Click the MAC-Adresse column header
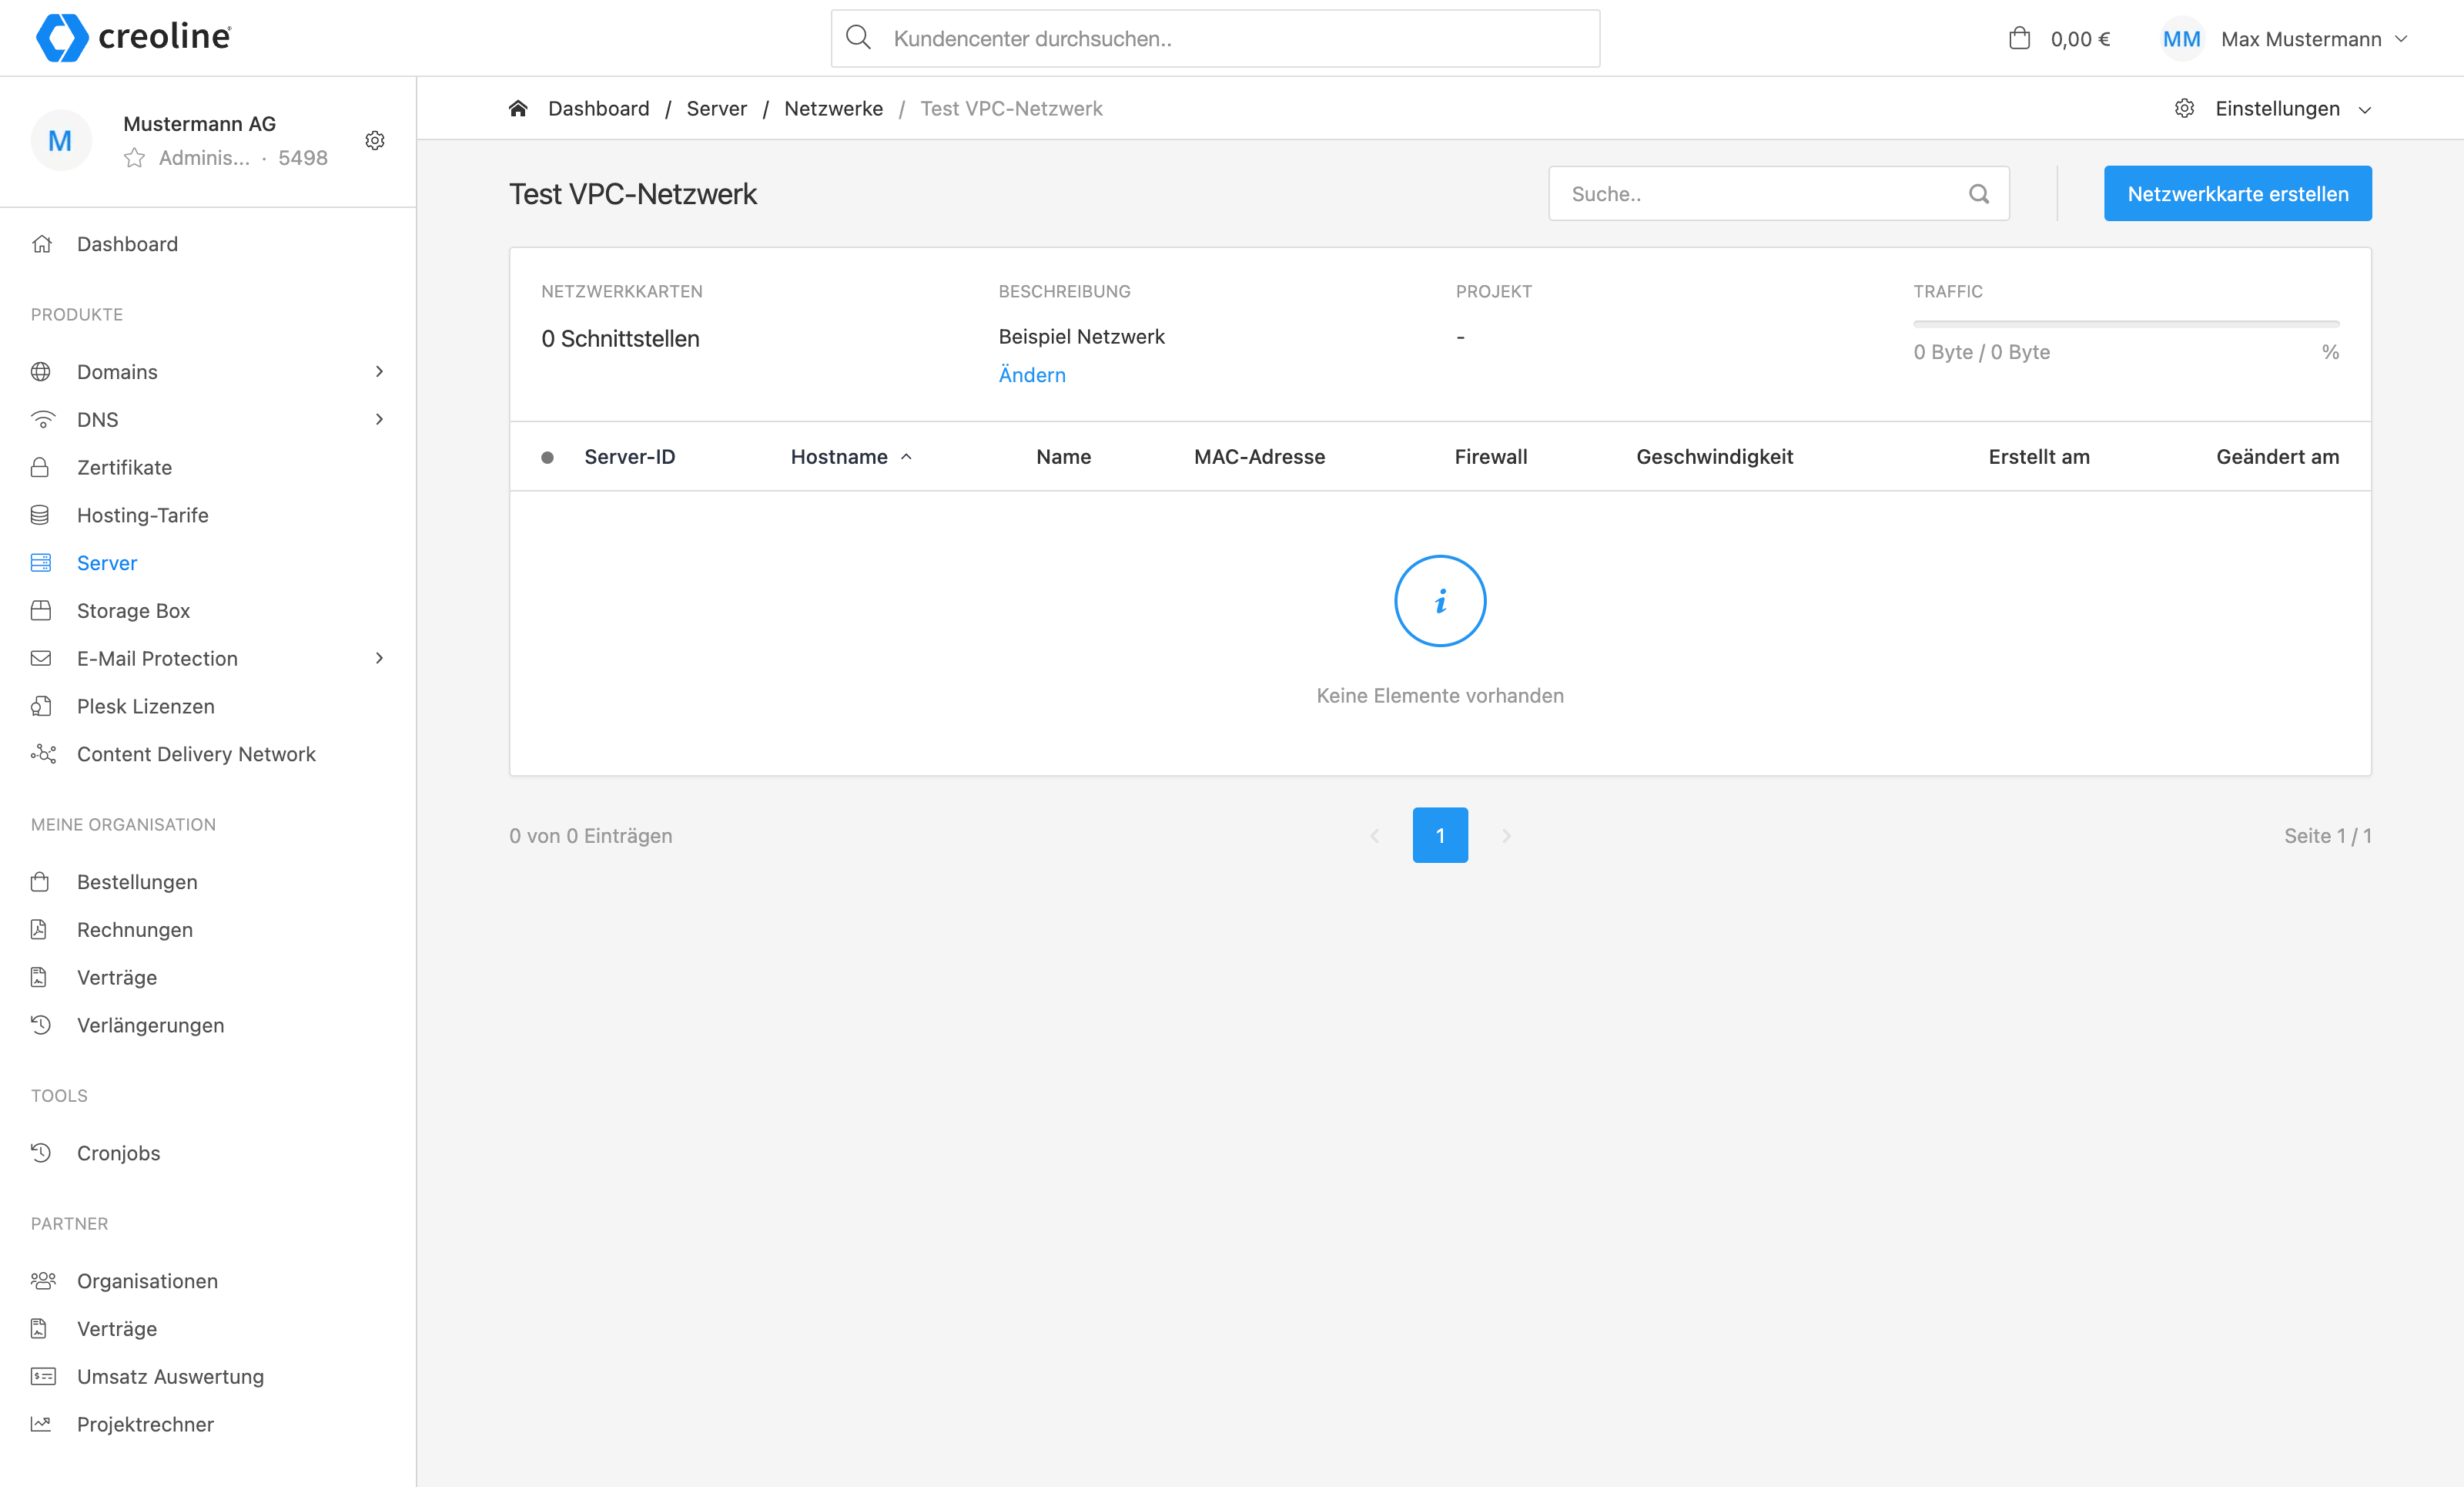The image size is (2464, 1487). coord(1259,456)
